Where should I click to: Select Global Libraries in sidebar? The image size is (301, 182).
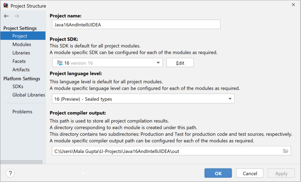click(x=29, y=95)
